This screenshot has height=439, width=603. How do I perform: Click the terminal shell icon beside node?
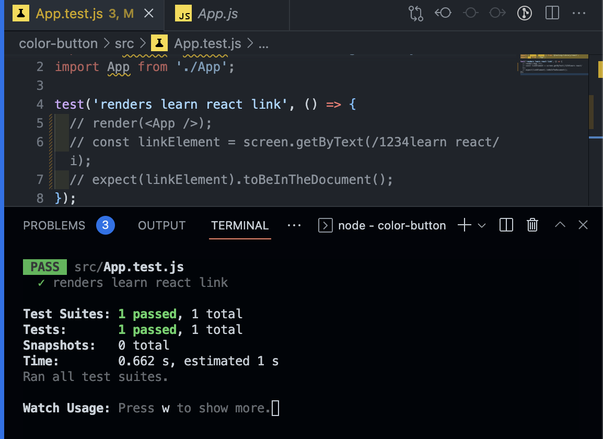(326, 225)
